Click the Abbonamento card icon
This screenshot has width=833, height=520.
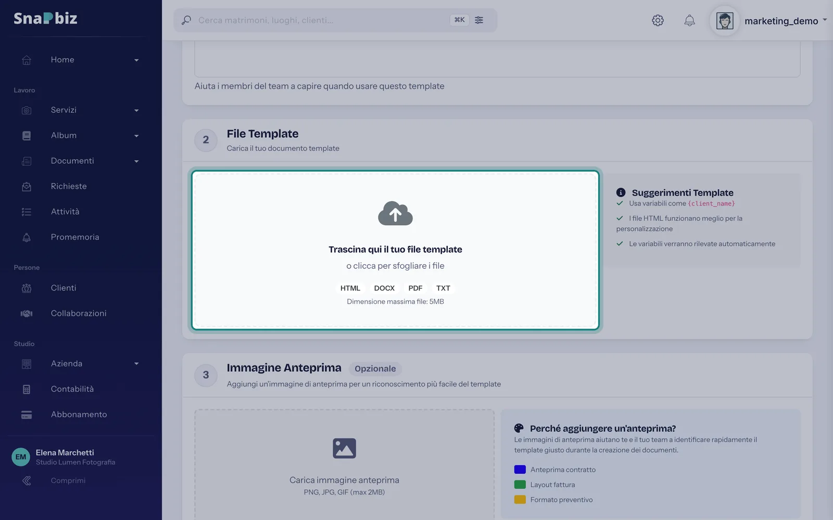click(27, 415)
